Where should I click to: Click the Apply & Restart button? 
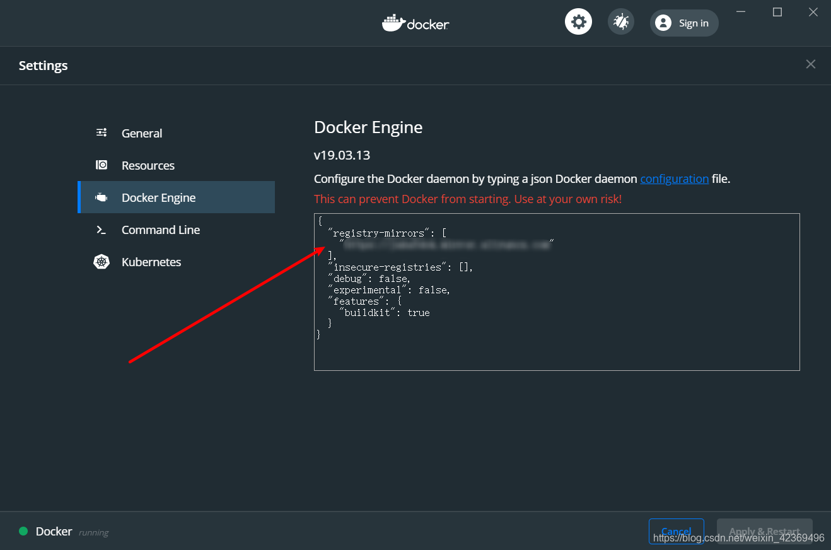[x=764, y=530]
